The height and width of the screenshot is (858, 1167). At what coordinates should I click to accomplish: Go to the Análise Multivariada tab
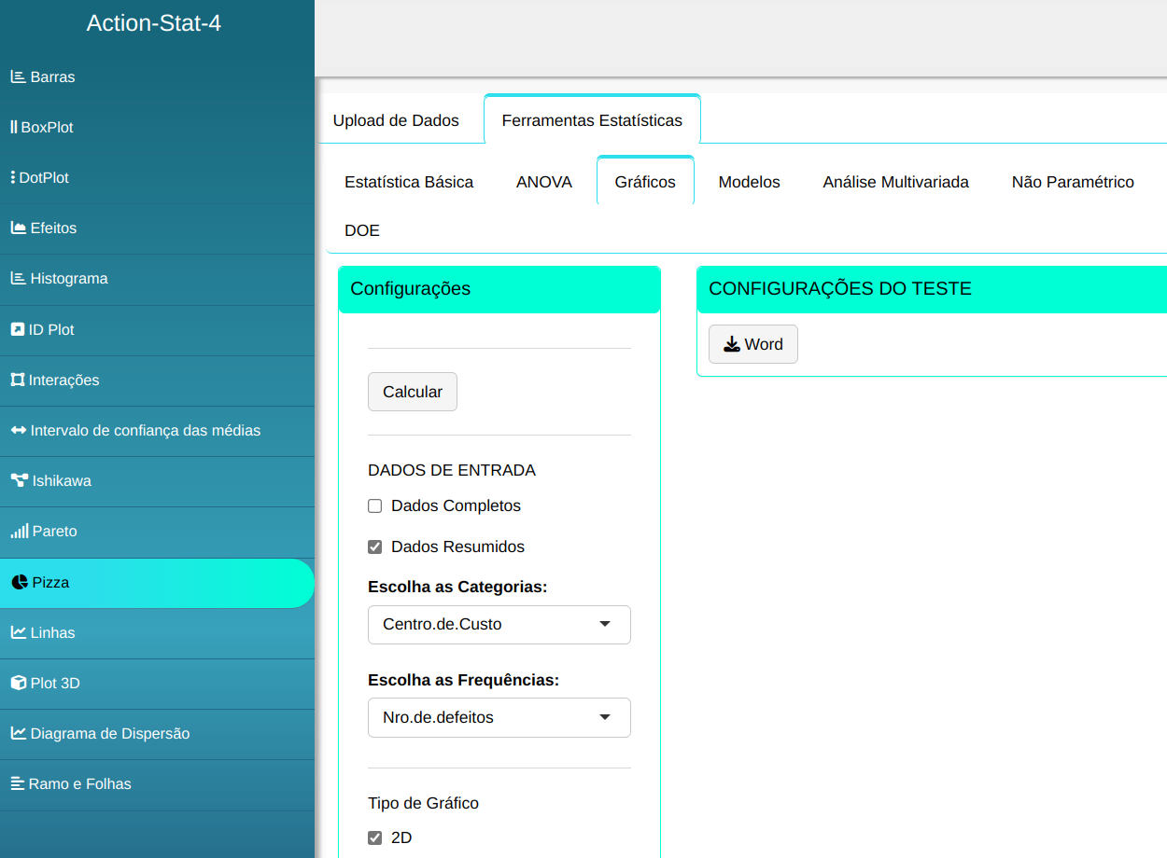pyautogui.click(x=895, y=182)
